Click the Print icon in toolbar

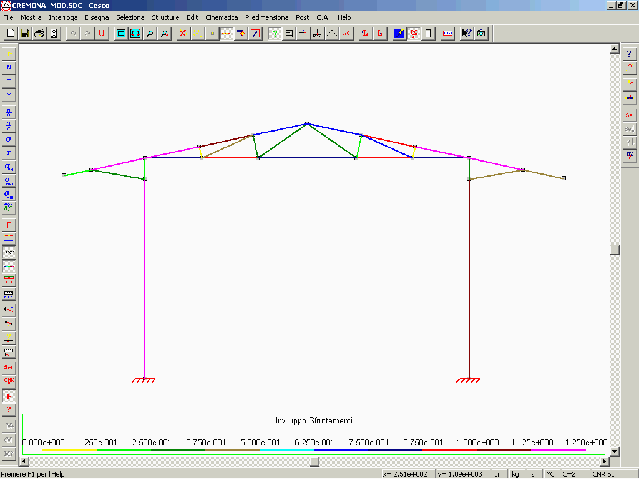[39, 34]
